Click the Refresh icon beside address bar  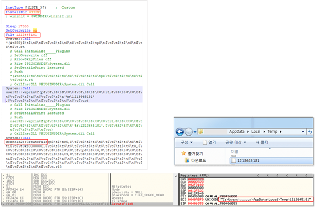(x=310, y=132)
